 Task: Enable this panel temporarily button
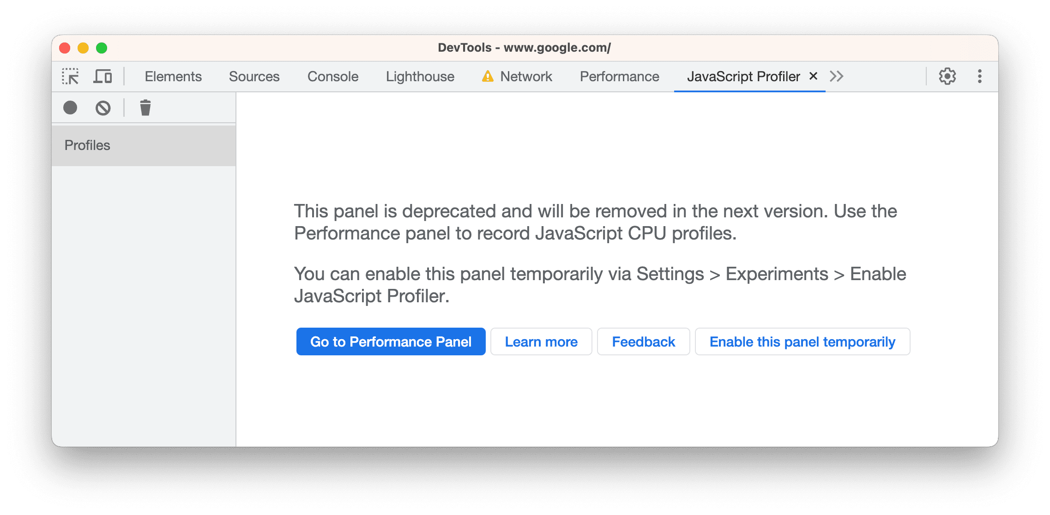point(802,341)
